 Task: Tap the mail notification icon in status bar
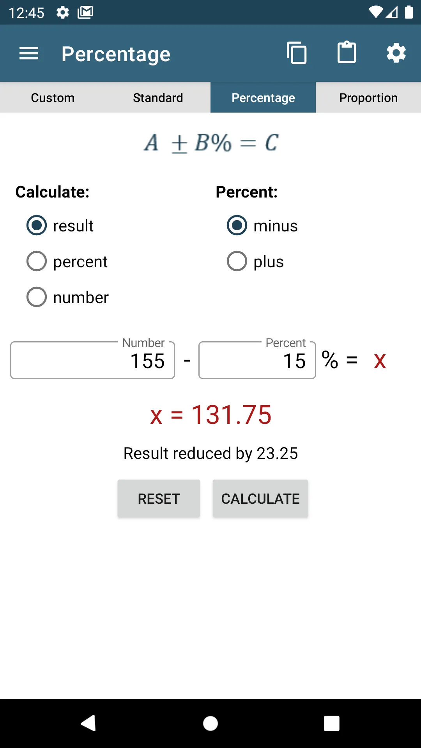[x=85, y=12]
